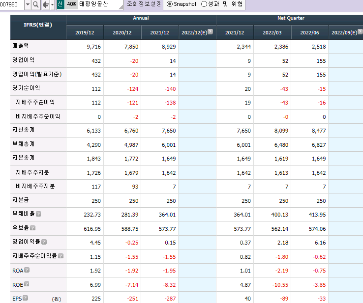The width and height of the screenshot is (363, 303).
Task: Click 2020/12 net income value -124
Action: 133,89
